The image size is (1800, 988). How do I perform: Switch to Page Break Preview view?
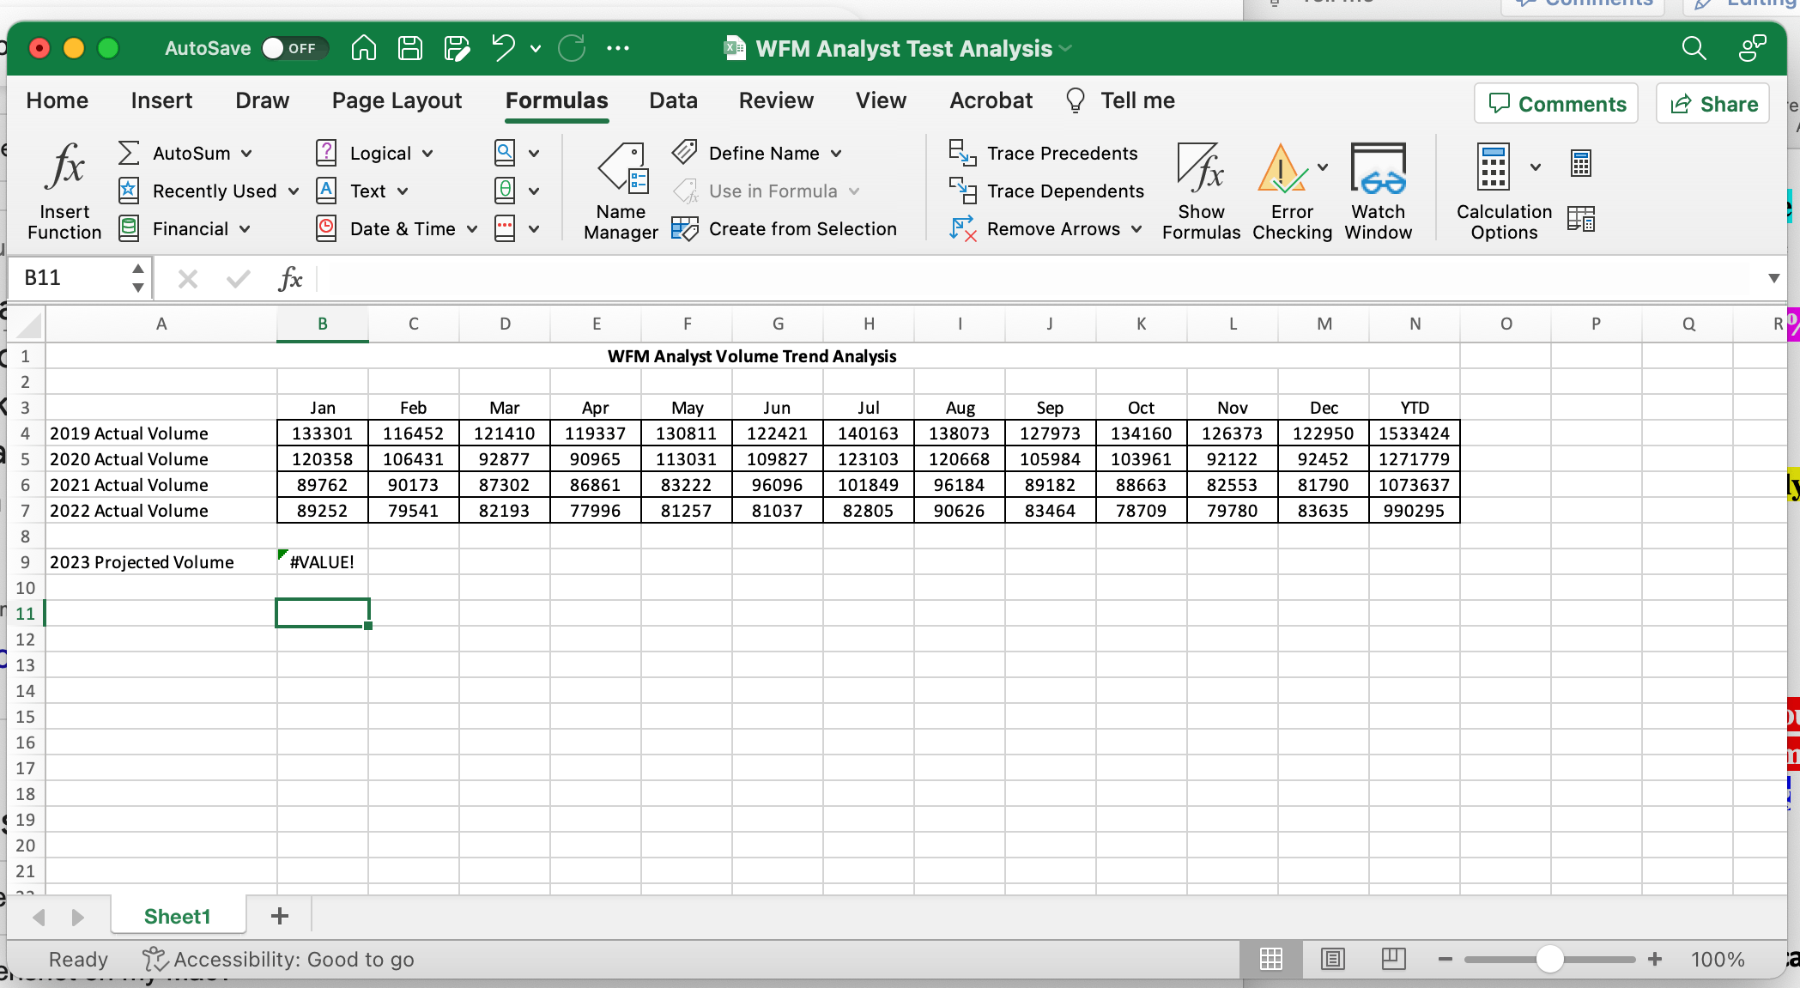pos(1393,959)
